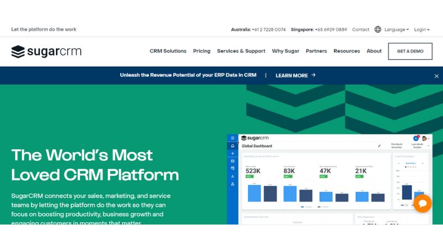443x249 pixels.
Task: Click the hamburger menu icon in dashboard sidebar
Action: [x=233, y=138]
